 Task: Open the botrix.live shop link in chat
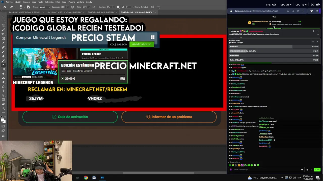260,34
